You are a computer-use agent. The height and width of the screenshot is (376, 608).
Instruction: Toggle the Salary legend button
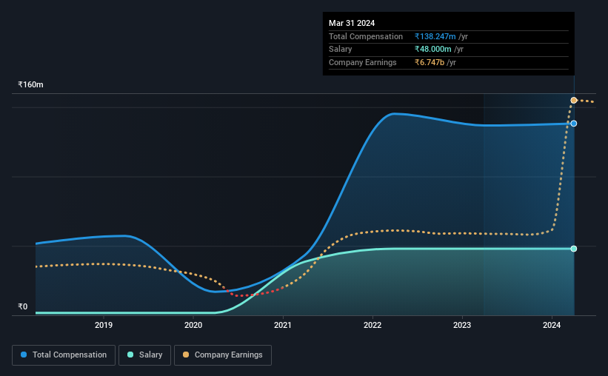point(144,355)
